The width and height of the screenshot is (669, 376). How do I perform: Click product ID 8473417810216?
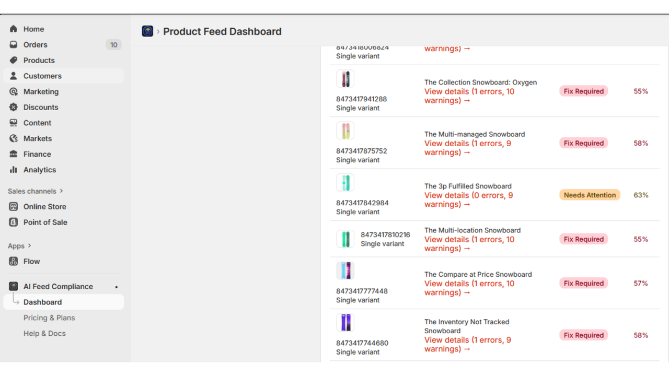(385, 235)
